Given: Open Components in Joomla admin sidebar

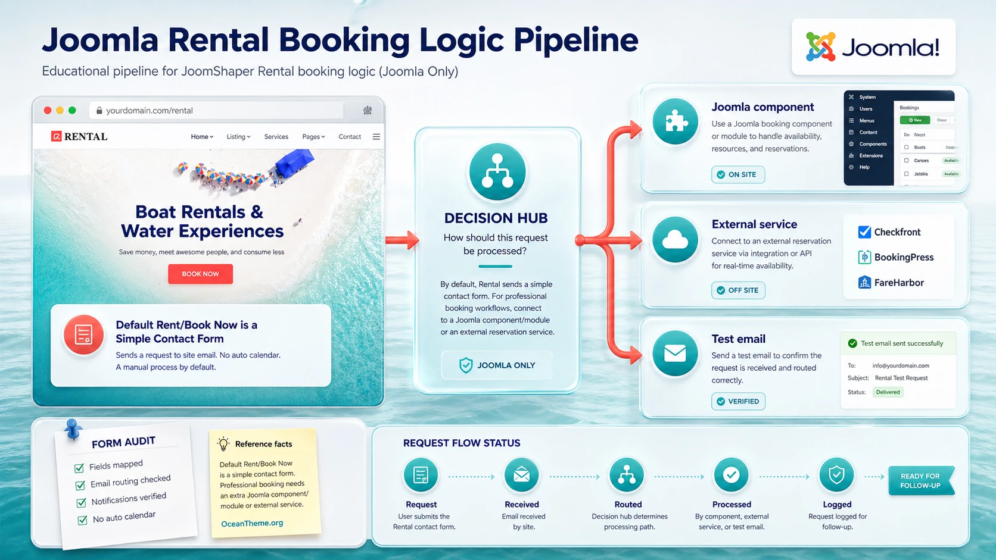Looking at the screenshot, I should pyautogui.click(x=873, y=144).
